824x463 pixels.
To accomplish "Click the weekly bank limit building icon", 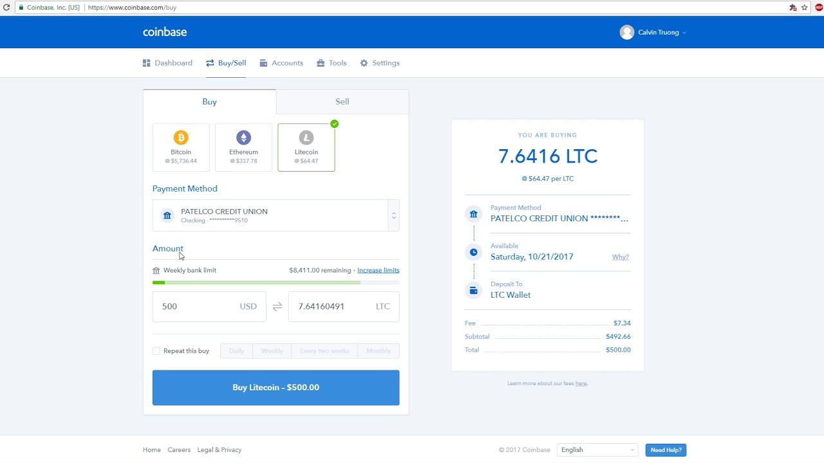I will point(156,271).
